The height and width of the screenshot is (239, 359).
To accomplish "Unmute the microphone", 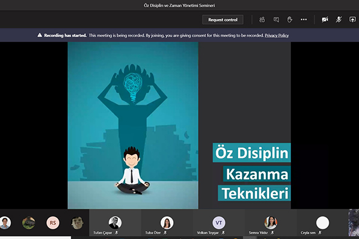I will (339, 19).
